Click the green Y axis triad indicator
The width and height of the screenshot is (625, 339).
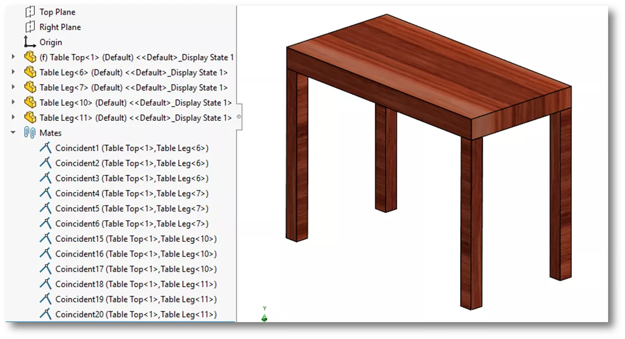click(x=264, y=315)
